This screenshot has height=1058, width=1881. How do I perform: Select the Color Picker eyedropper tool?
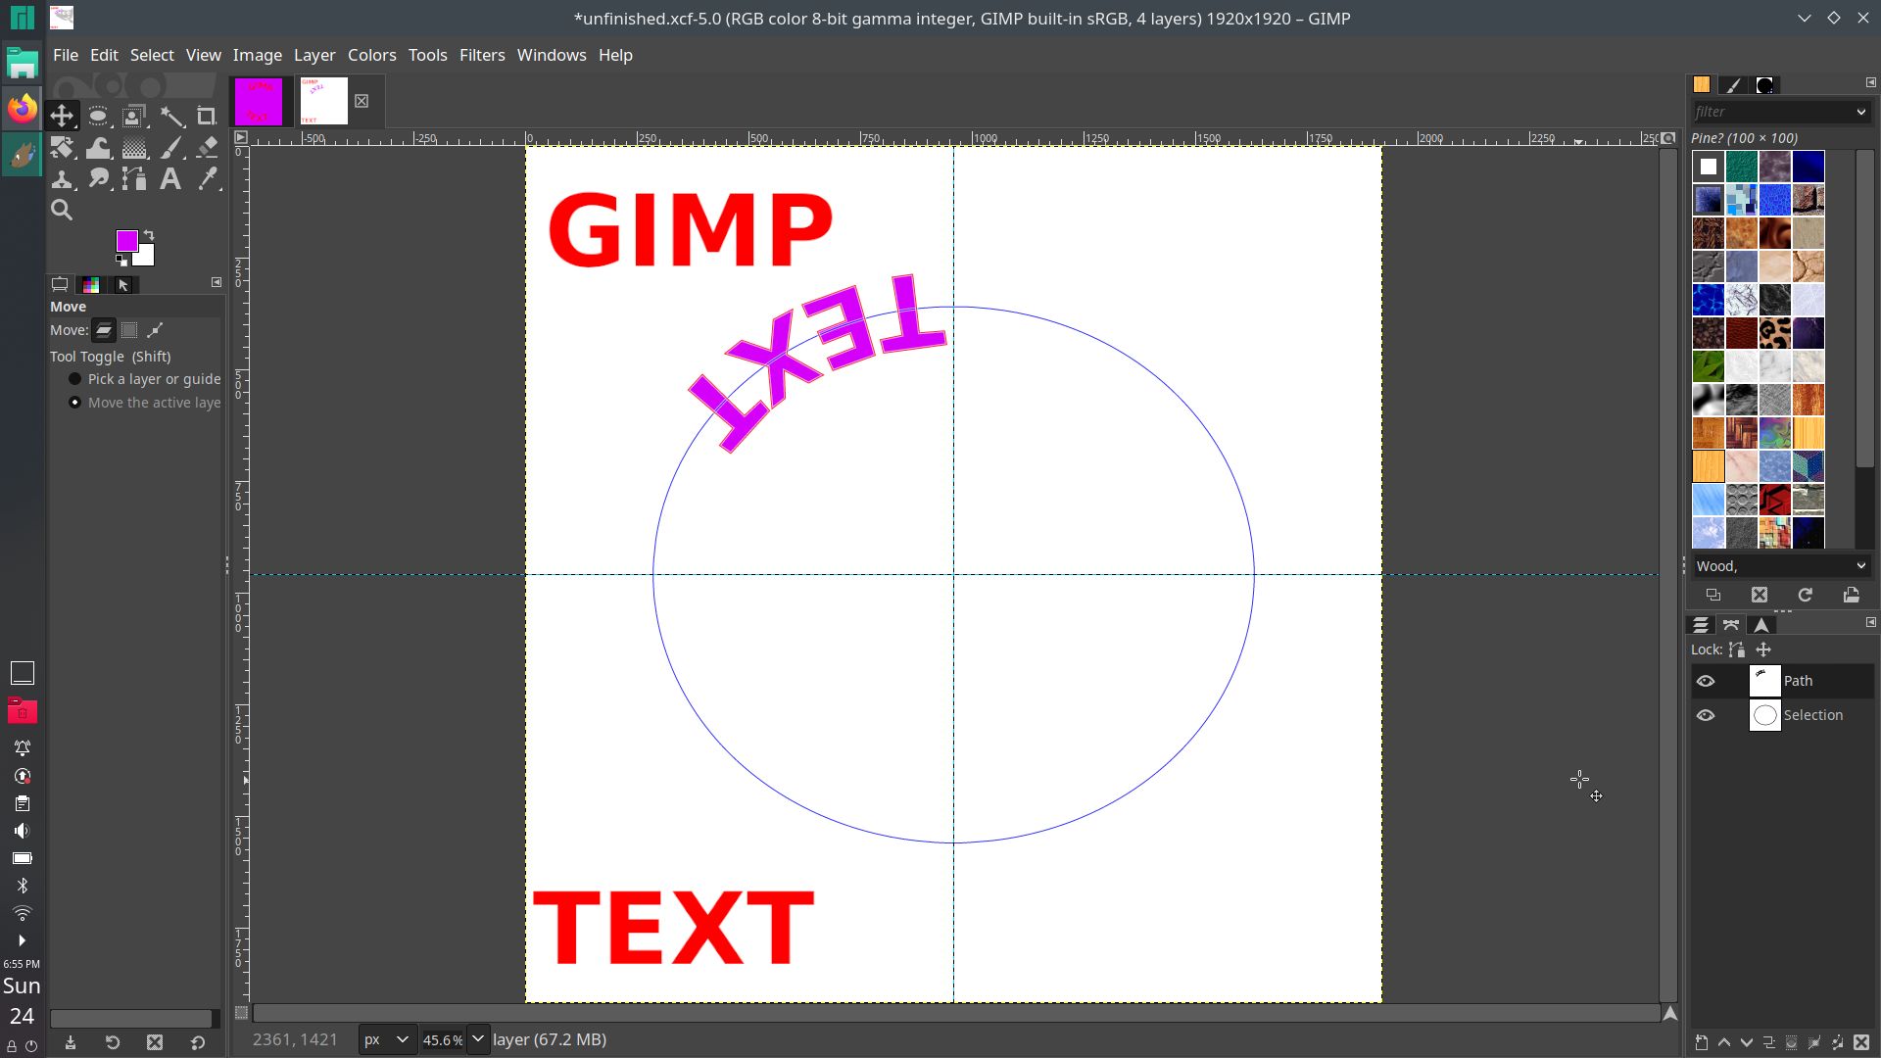[207, 179]
